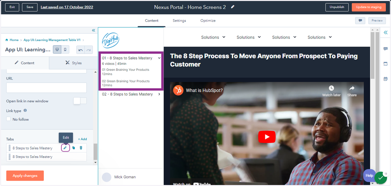Click green checkmark progress badge
This screenshot has height=186, width=391.
(x=381, y=178)
